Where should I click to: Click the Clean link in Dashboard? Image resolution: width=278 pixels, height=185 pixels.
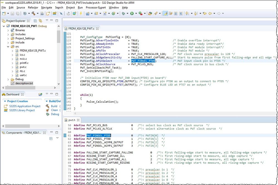pos(54,110)
